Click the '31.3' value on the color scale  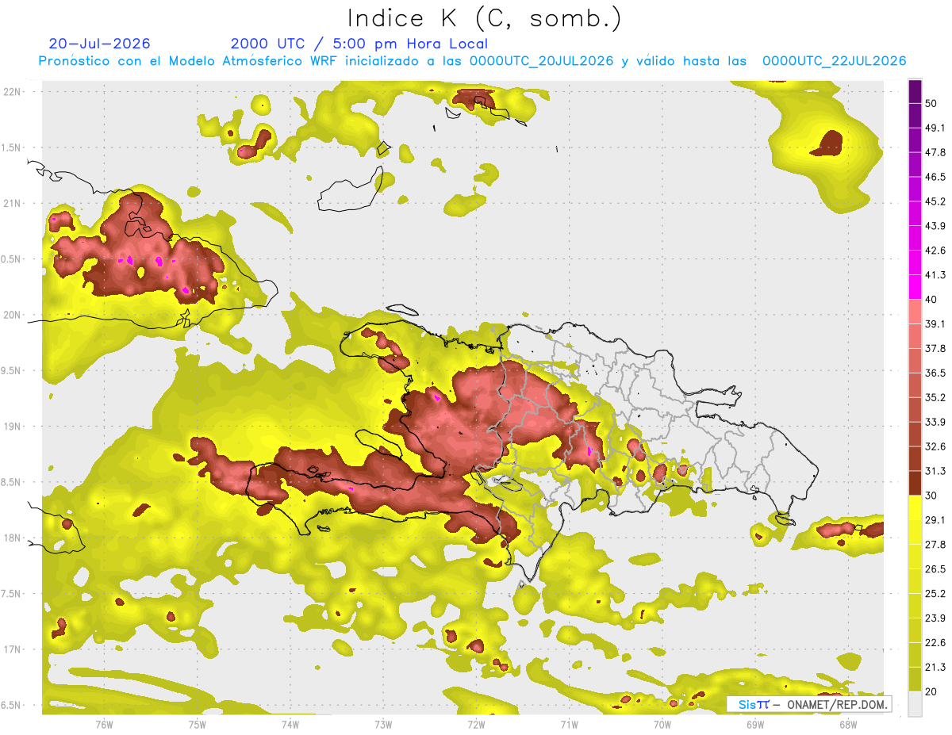coord(935,471)
